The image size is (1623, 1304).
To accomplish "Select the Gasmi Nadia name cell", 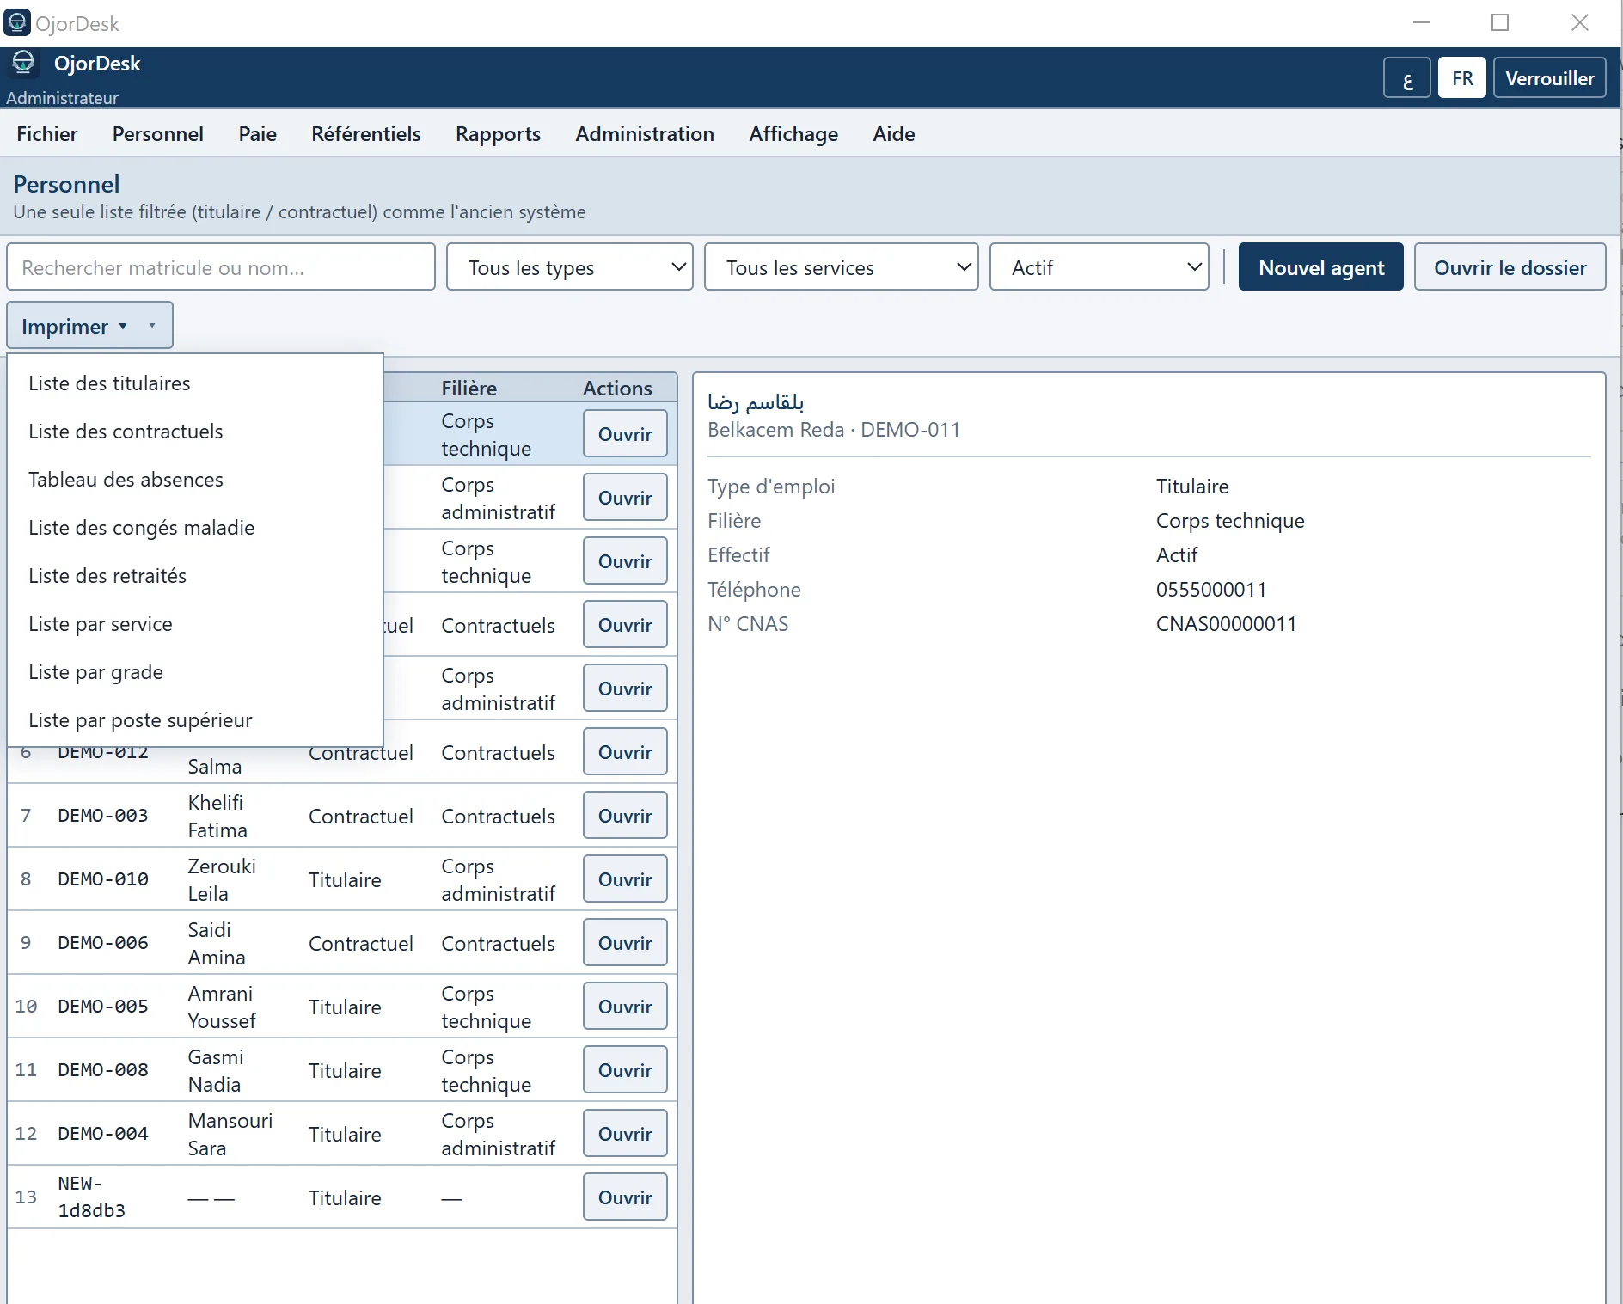I will click(216, 1070).
